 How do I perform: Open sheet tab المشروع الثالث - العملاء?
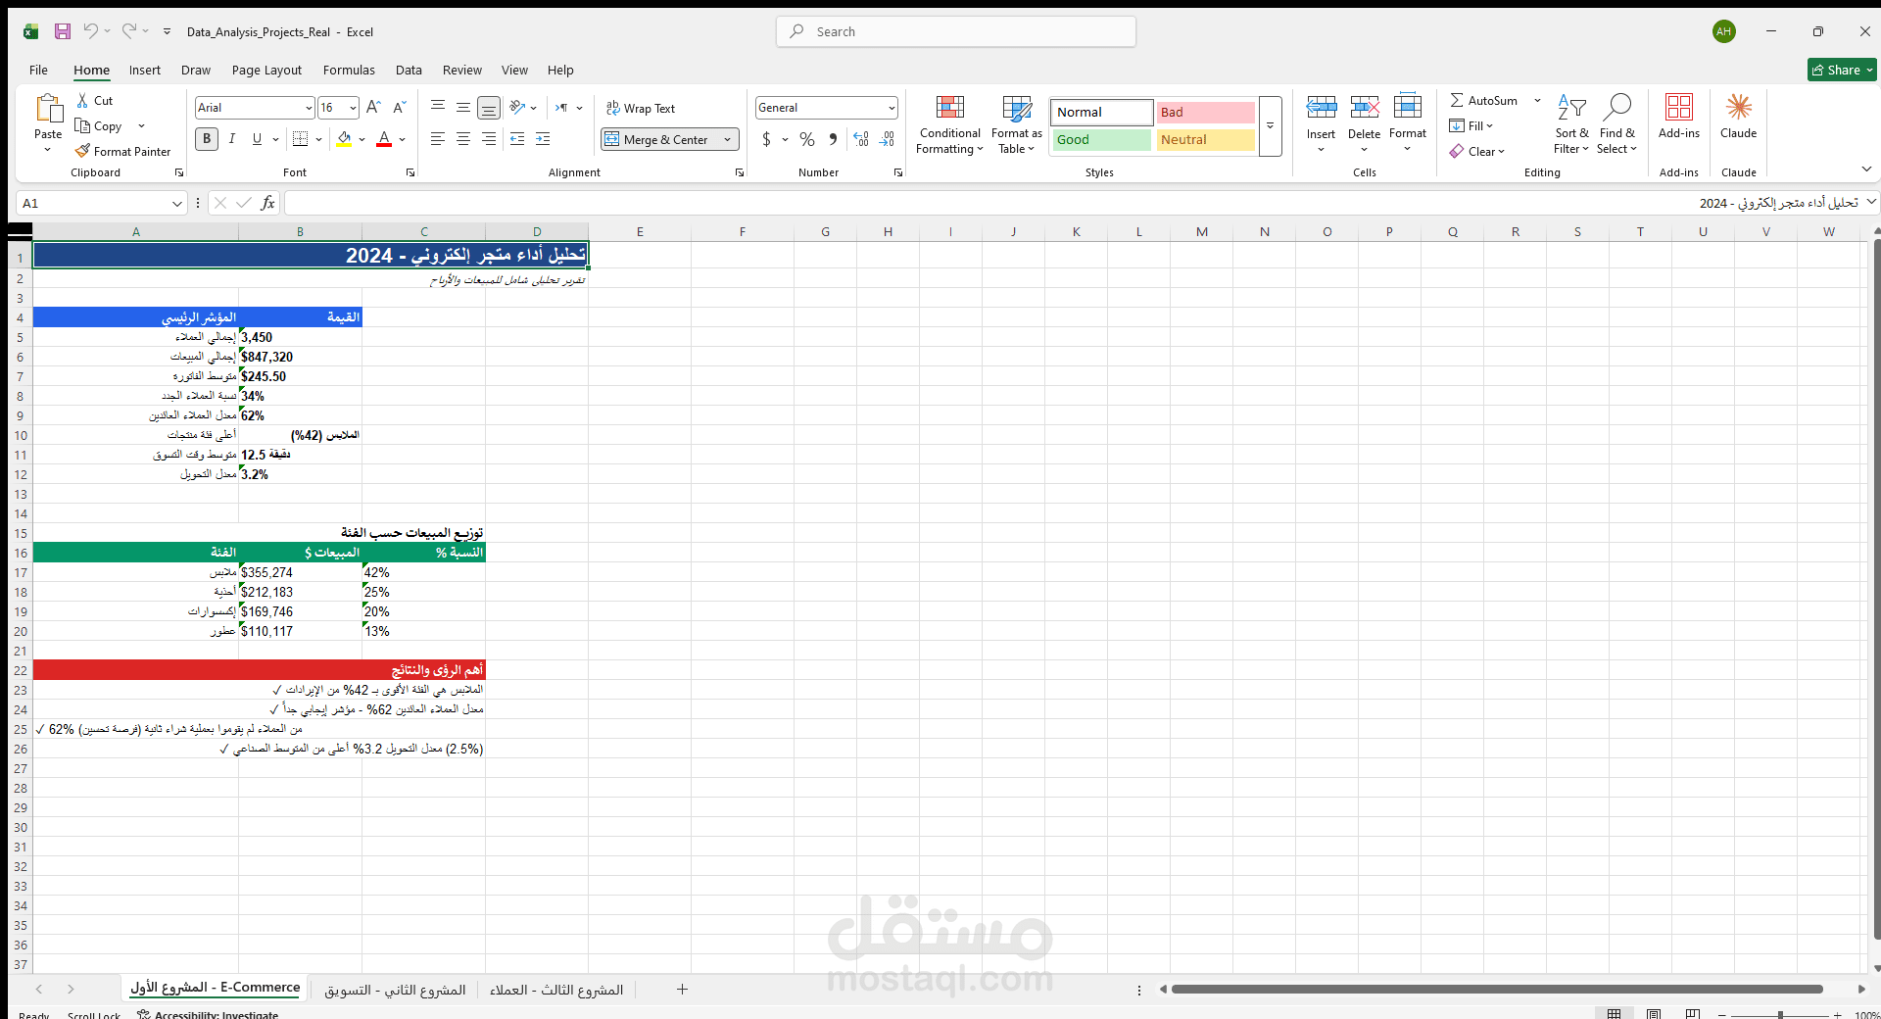[556, 990]
